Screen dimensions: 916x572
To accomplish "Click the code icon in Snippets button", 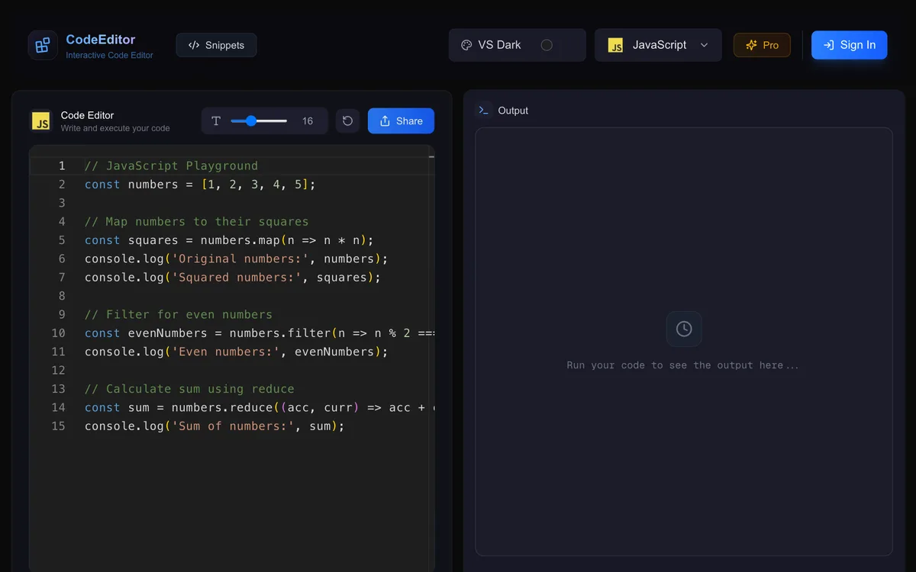I will (194, 45).
